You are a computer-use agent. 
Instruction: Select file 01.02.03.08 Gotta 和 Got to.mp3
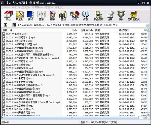pos(33,102)
